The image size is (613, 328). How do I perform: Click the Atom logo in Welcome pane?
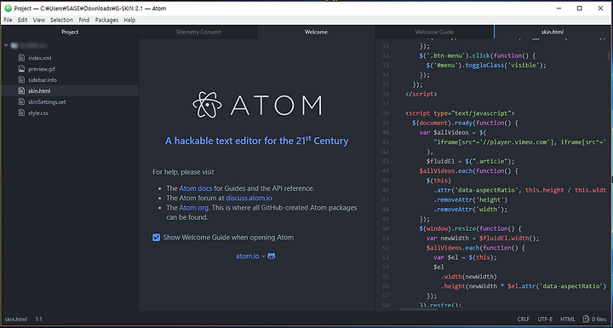257,105
